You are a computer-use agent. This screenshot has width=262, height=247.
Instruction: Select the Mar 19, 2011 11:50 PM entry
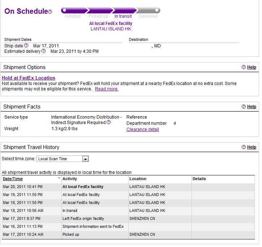point(128,195)
